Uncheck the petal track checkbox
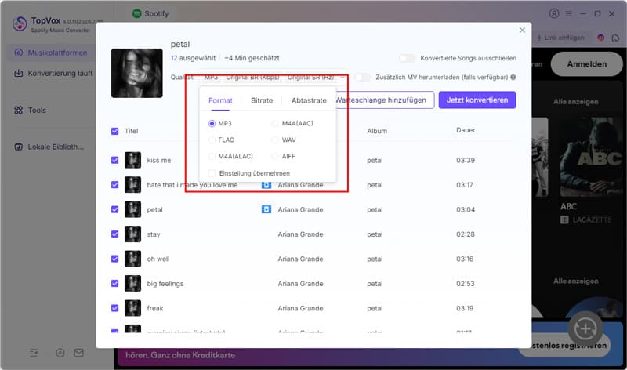This screenshot has width=627, height=370. coord(114,209)
